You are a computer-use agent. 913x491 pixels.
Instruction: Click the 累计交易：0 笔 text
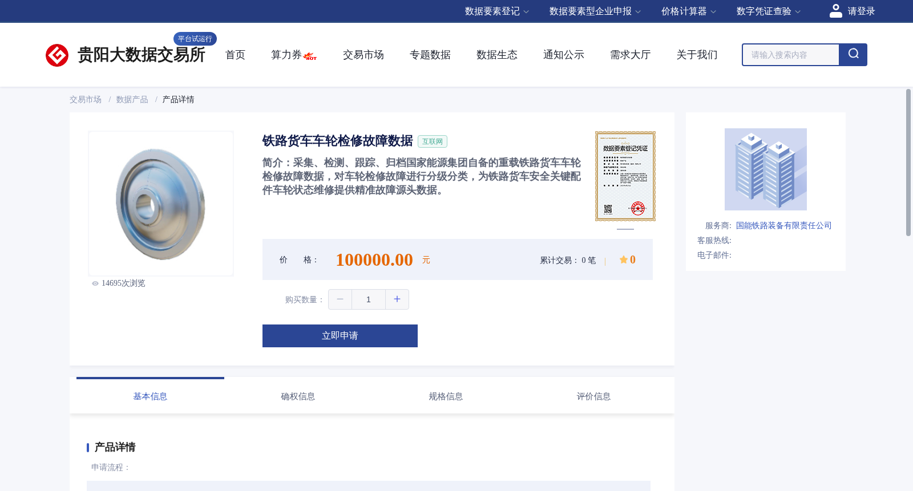point(568,261)
